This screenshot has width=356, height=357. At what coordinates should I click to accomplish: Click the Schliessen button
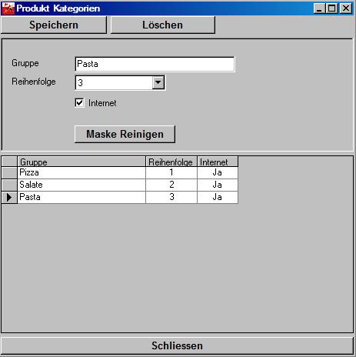pyautogui.click(x=178, y=345)
